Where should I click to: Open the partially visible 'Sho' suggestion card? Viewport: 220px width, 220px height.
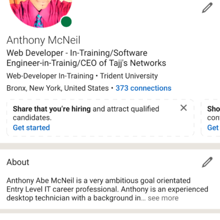click(211, 118)
